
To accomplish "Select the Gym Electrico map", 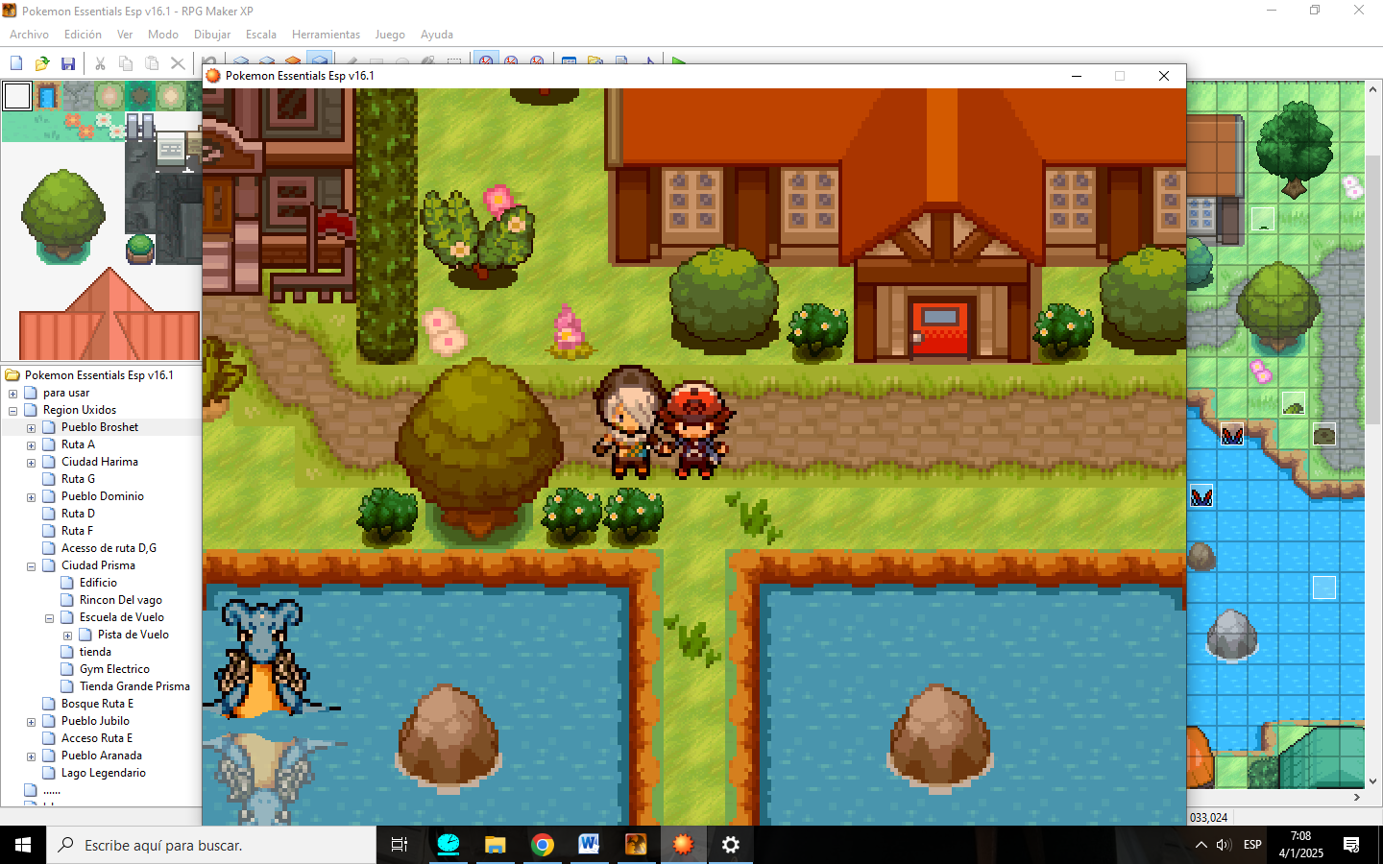I will pos(114,669).
